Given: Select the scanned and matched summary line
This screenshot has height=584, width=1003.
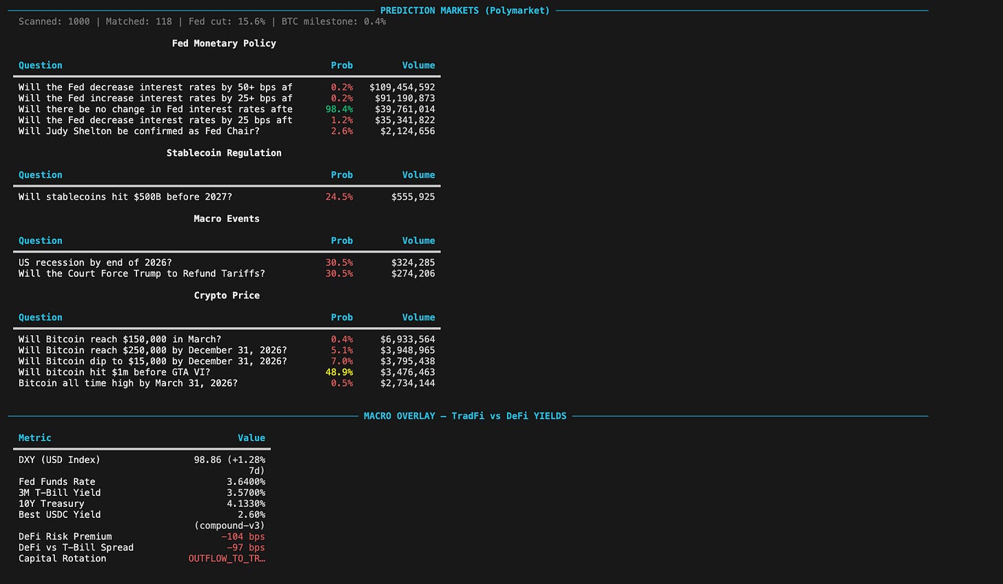Looking at the screenshot, I should pyautogui.click(x=202, y=21).
